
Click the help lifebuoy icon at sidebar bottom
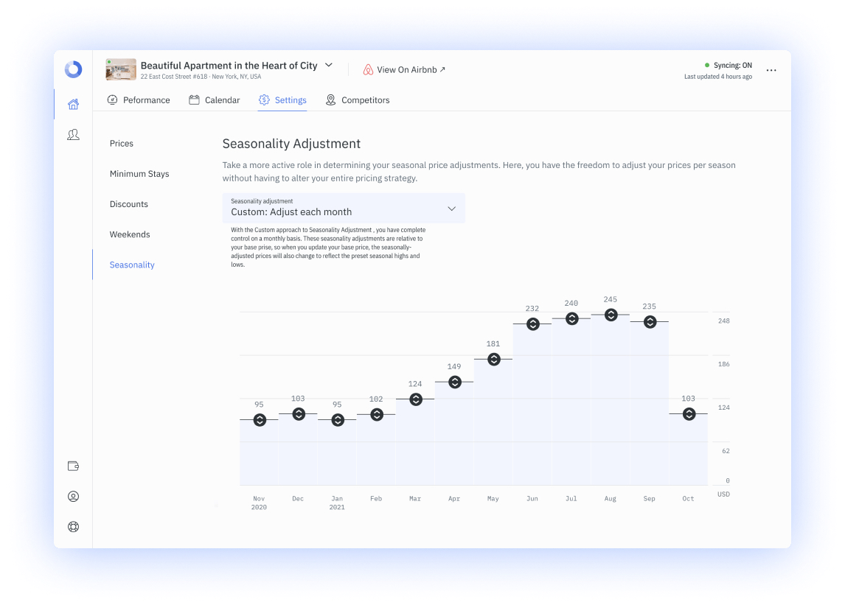pyautogui.click(x=72, y=526)
